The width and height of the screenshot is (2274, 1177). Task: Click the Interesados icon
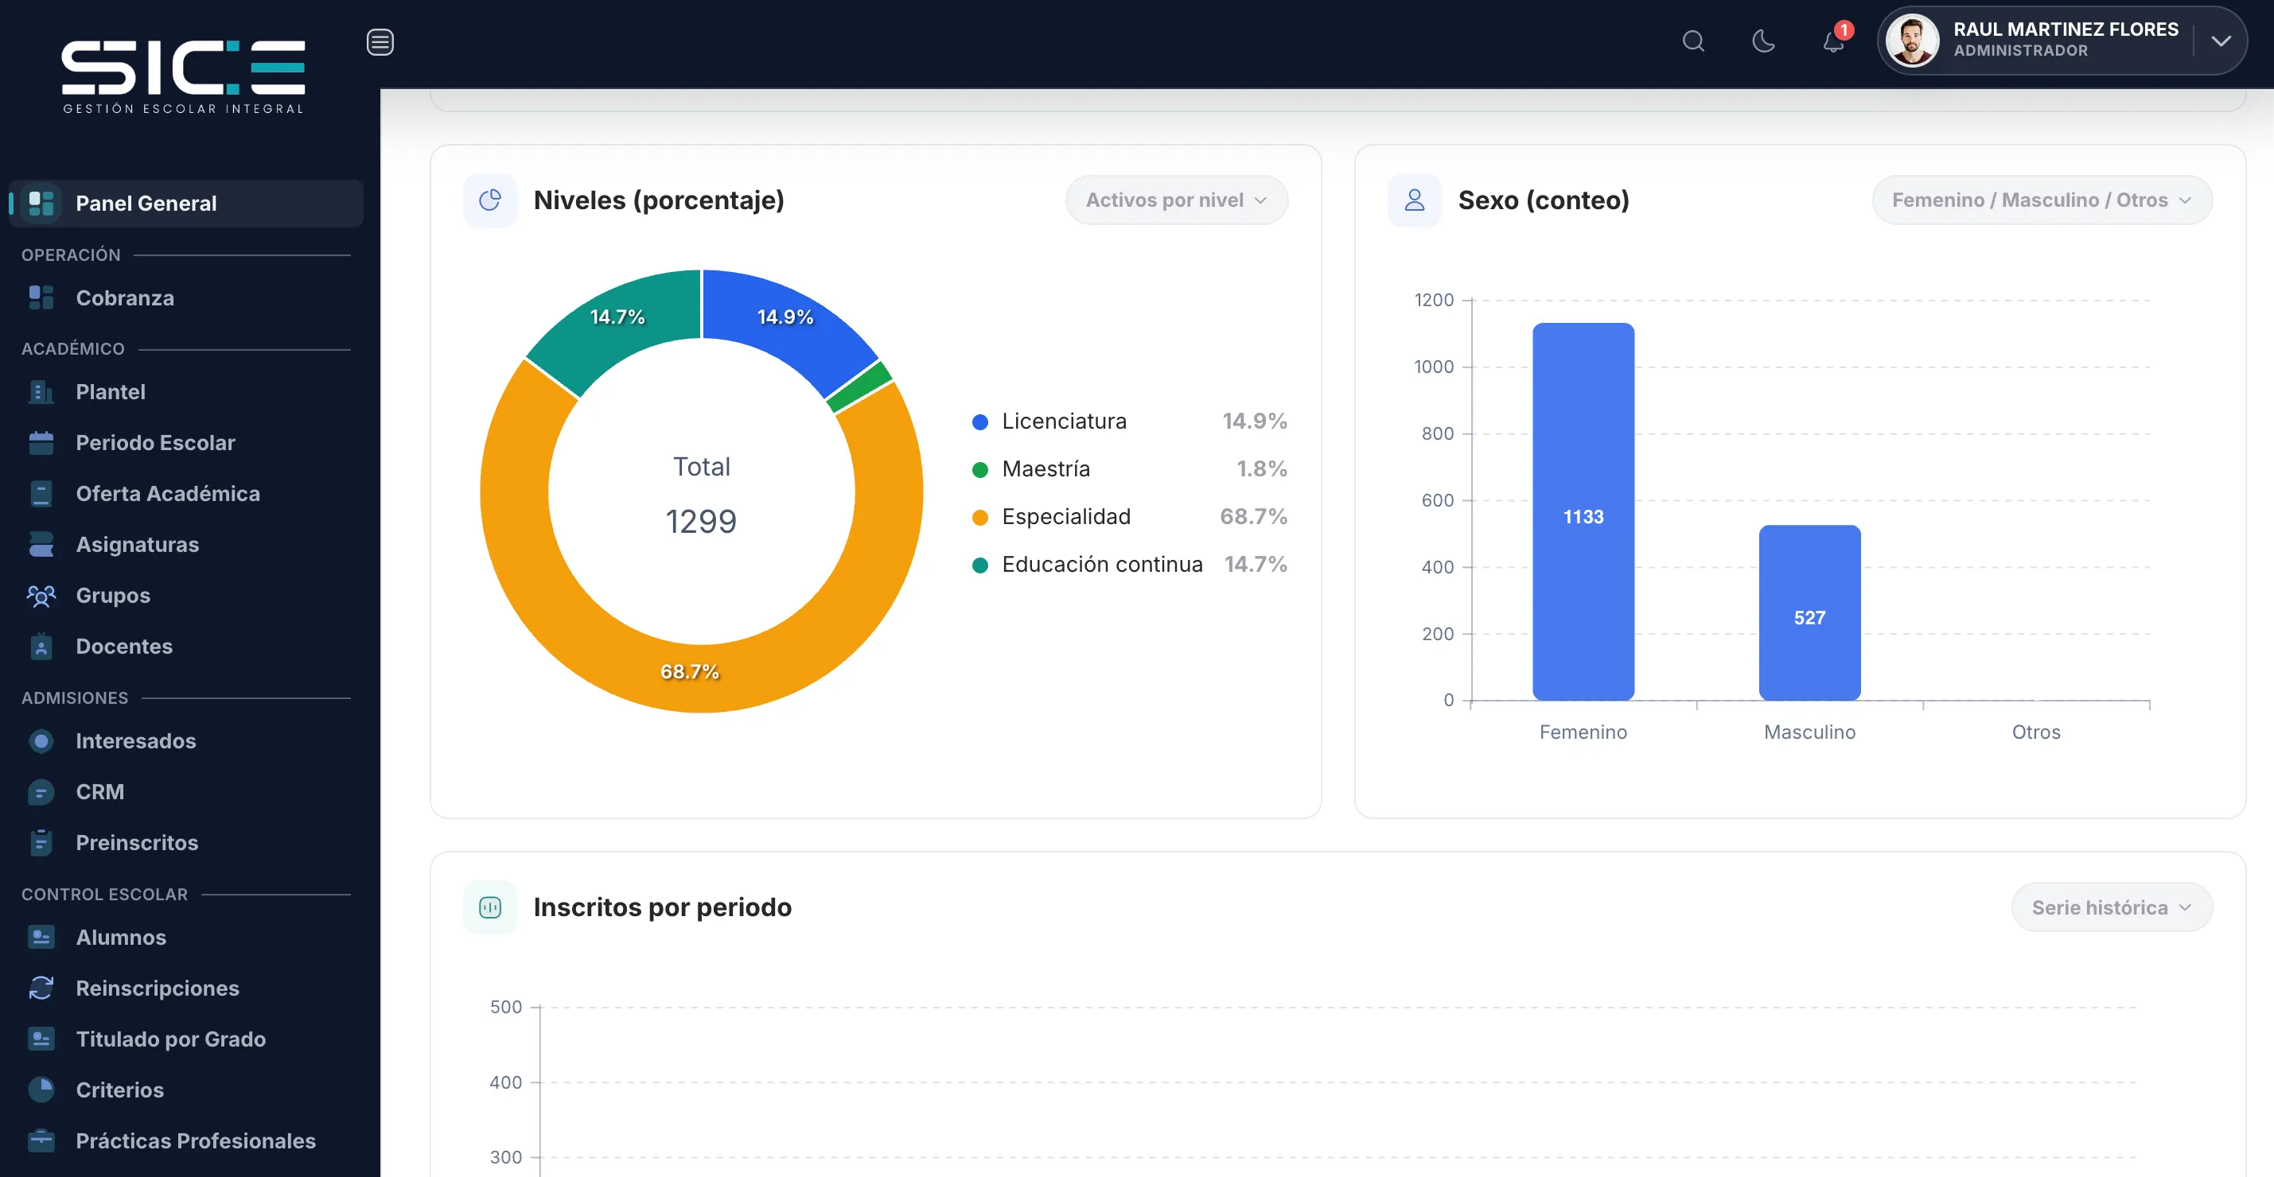click(x=41, y=741)
